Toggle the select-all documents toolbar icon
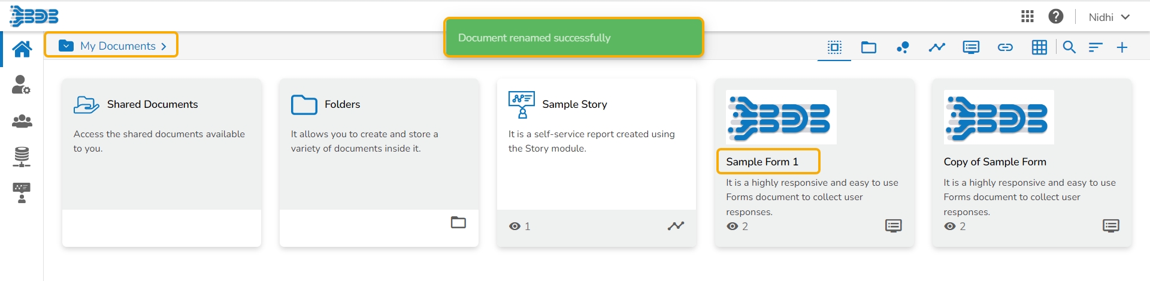The width and height of the screenshot is (1150, 281). [834, 47]
